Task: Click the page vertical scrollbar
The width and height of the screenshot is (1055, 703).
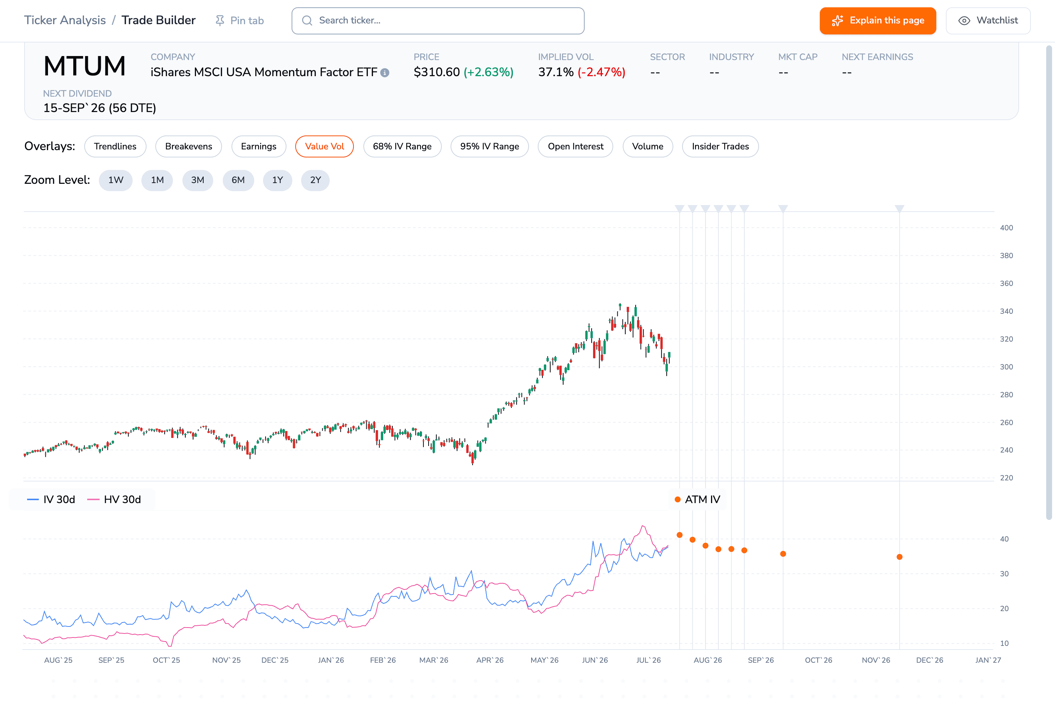Action: pos(1049,282)
